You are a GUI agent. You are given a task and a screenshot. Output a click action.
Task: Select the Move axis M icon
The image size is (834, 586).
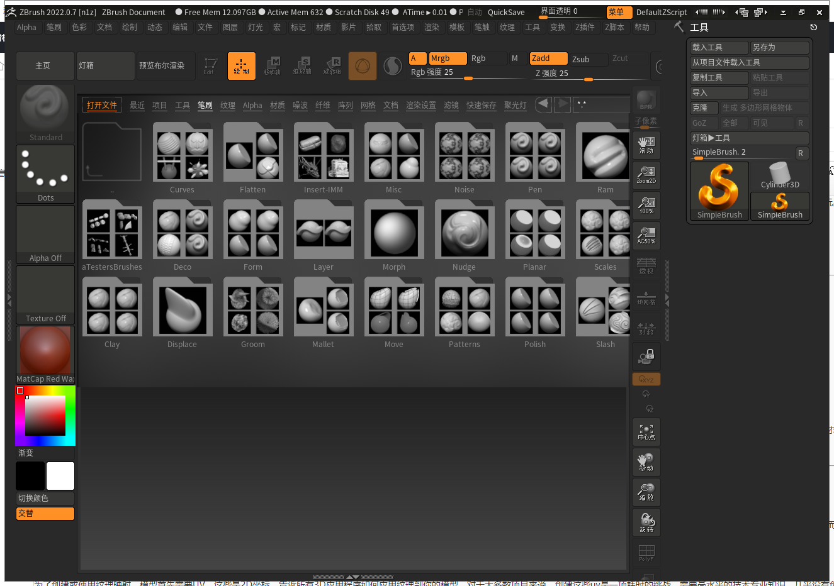(x=272, y=66)
